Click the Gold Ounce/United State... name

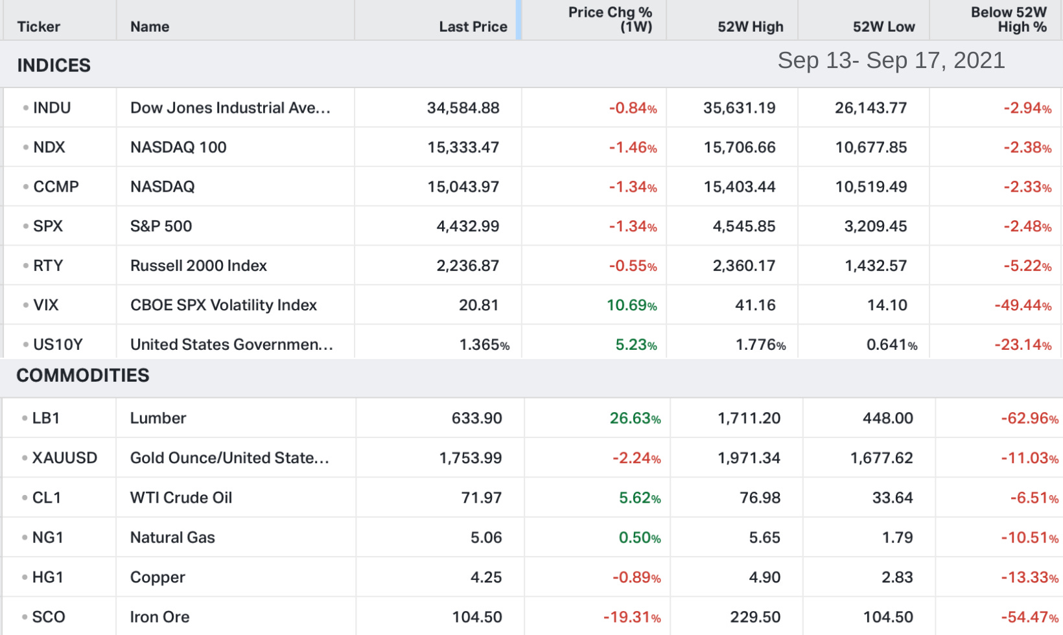click(230, 458)
